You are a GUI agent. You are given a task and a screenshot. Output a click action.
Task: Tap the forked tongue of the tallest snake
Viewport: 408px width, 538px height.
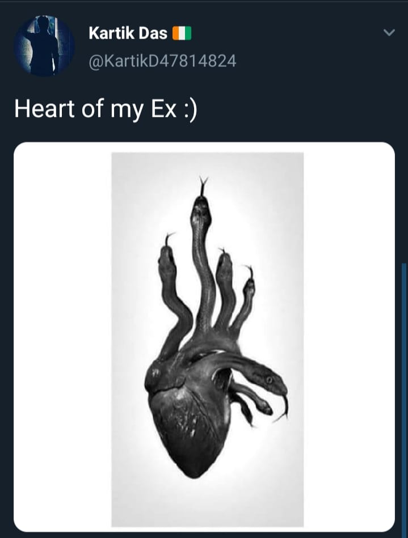click(x=203, y=185)
